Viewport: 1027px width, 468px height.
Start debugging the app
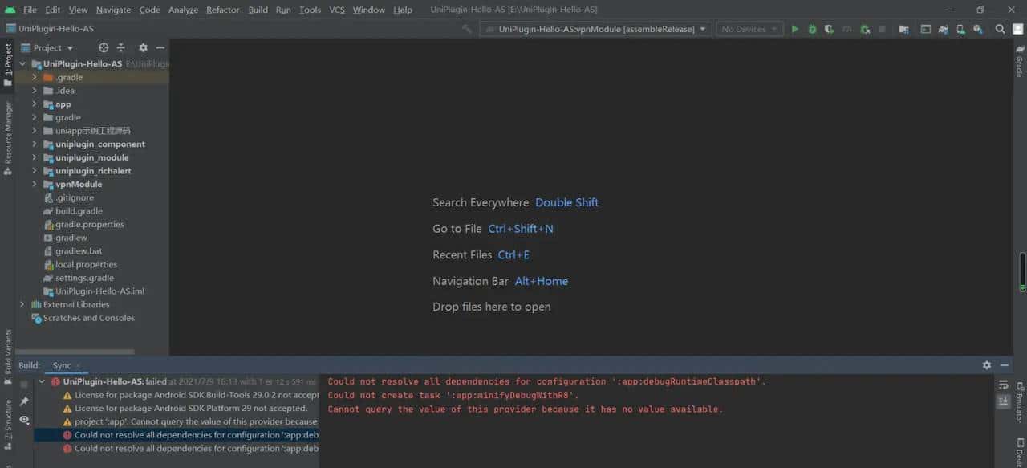pyautogui.click(x=812, y=28)
